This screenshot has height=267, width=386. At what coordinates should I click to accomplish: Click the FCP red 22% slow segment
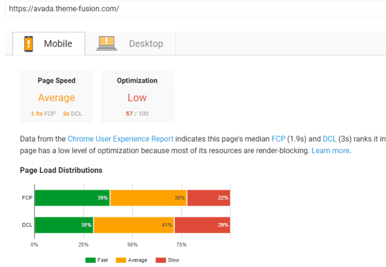(x=209, y=198)
